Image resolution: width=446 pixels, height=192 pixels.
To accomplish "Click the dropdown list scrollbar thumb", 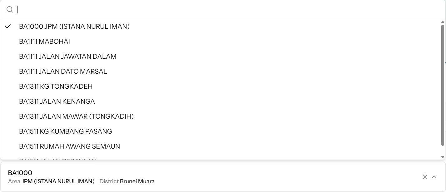I will [443, 84].
